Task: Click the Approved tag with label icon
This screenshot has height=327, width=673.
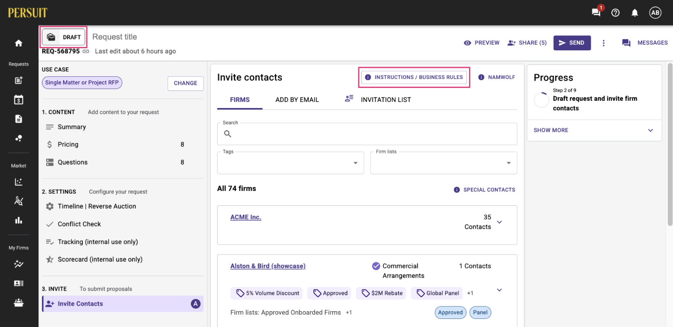Action: click(330, 293)
